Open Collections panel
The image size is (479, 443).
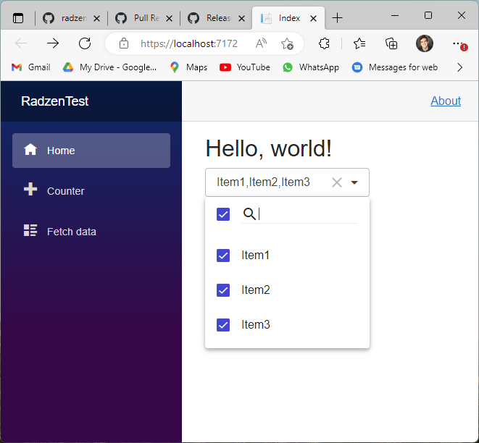391,43
